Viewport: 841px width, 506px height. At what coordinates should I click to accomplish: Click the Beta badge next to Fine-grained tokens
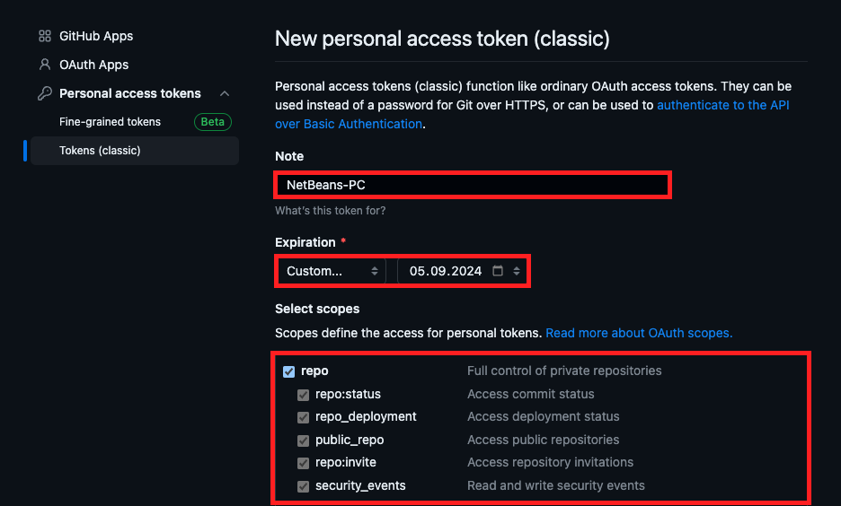213,122
